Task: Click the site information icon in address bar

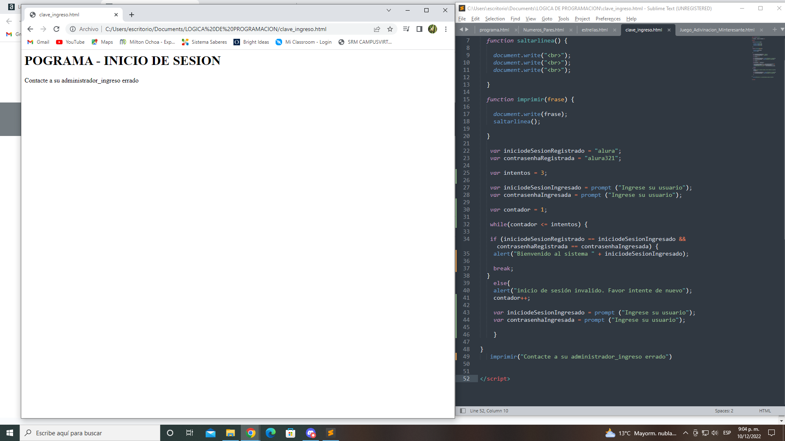Action: 73,29
